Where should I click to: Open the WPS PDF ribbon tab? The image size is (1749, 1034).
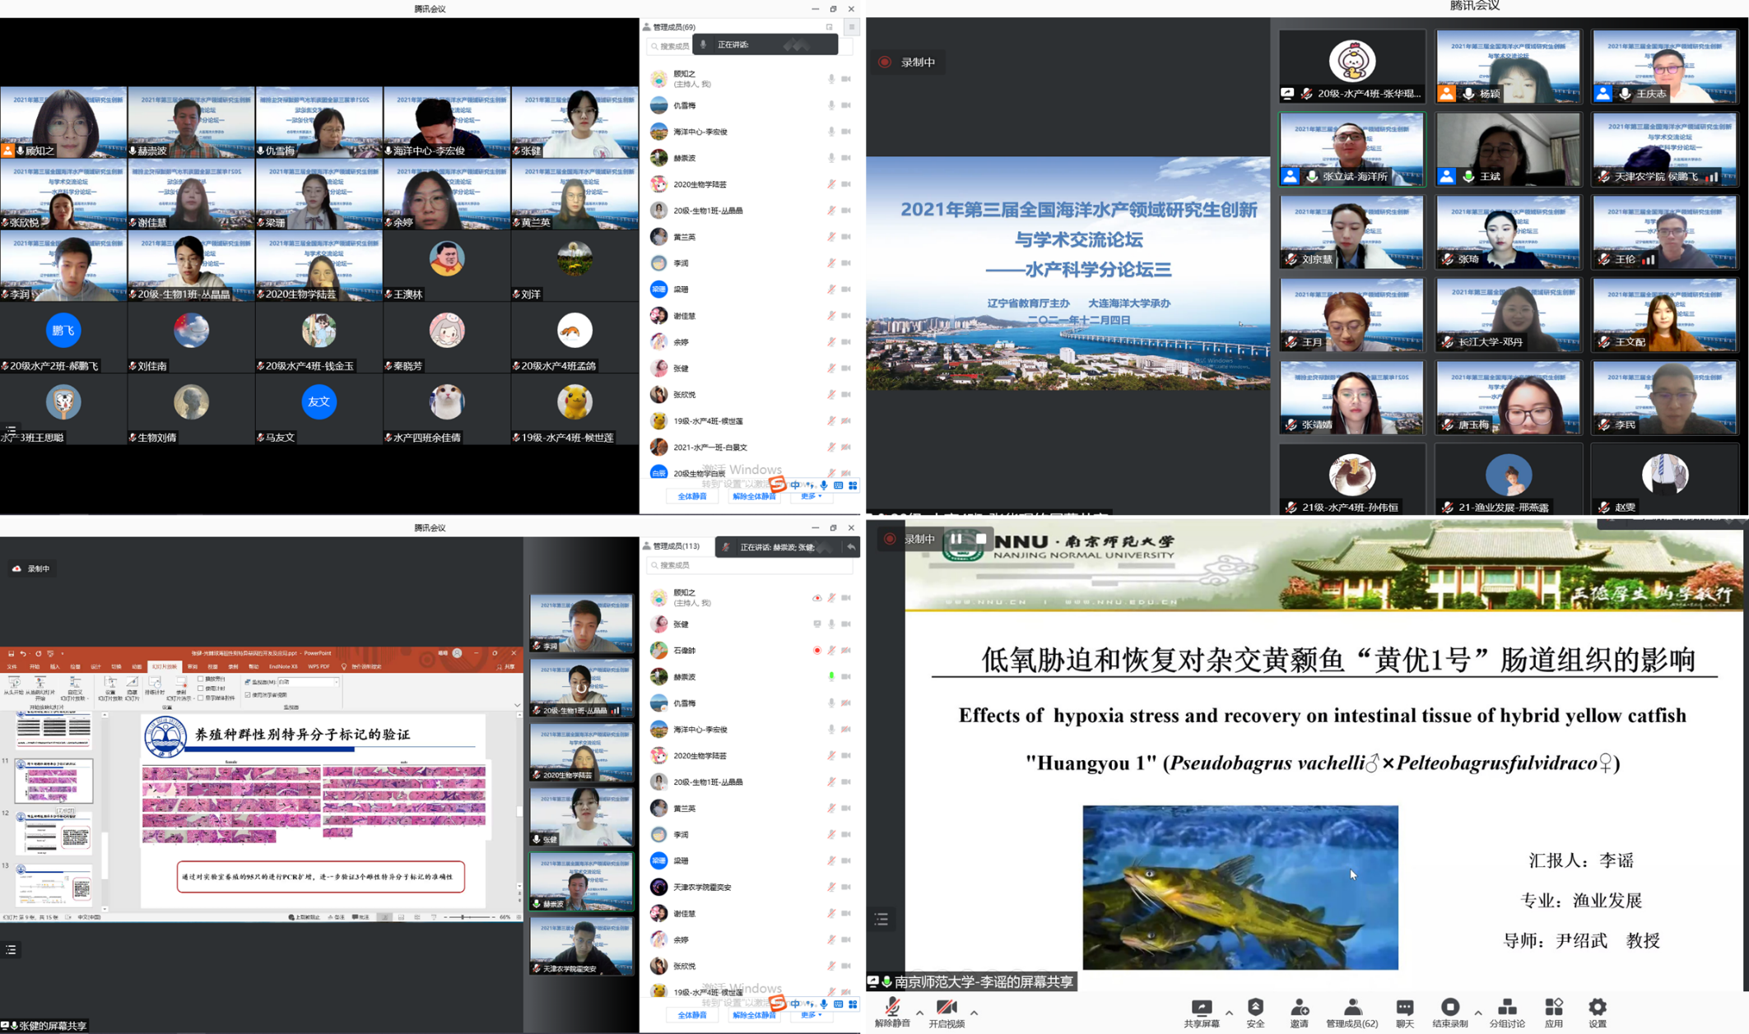pos(319,666)
